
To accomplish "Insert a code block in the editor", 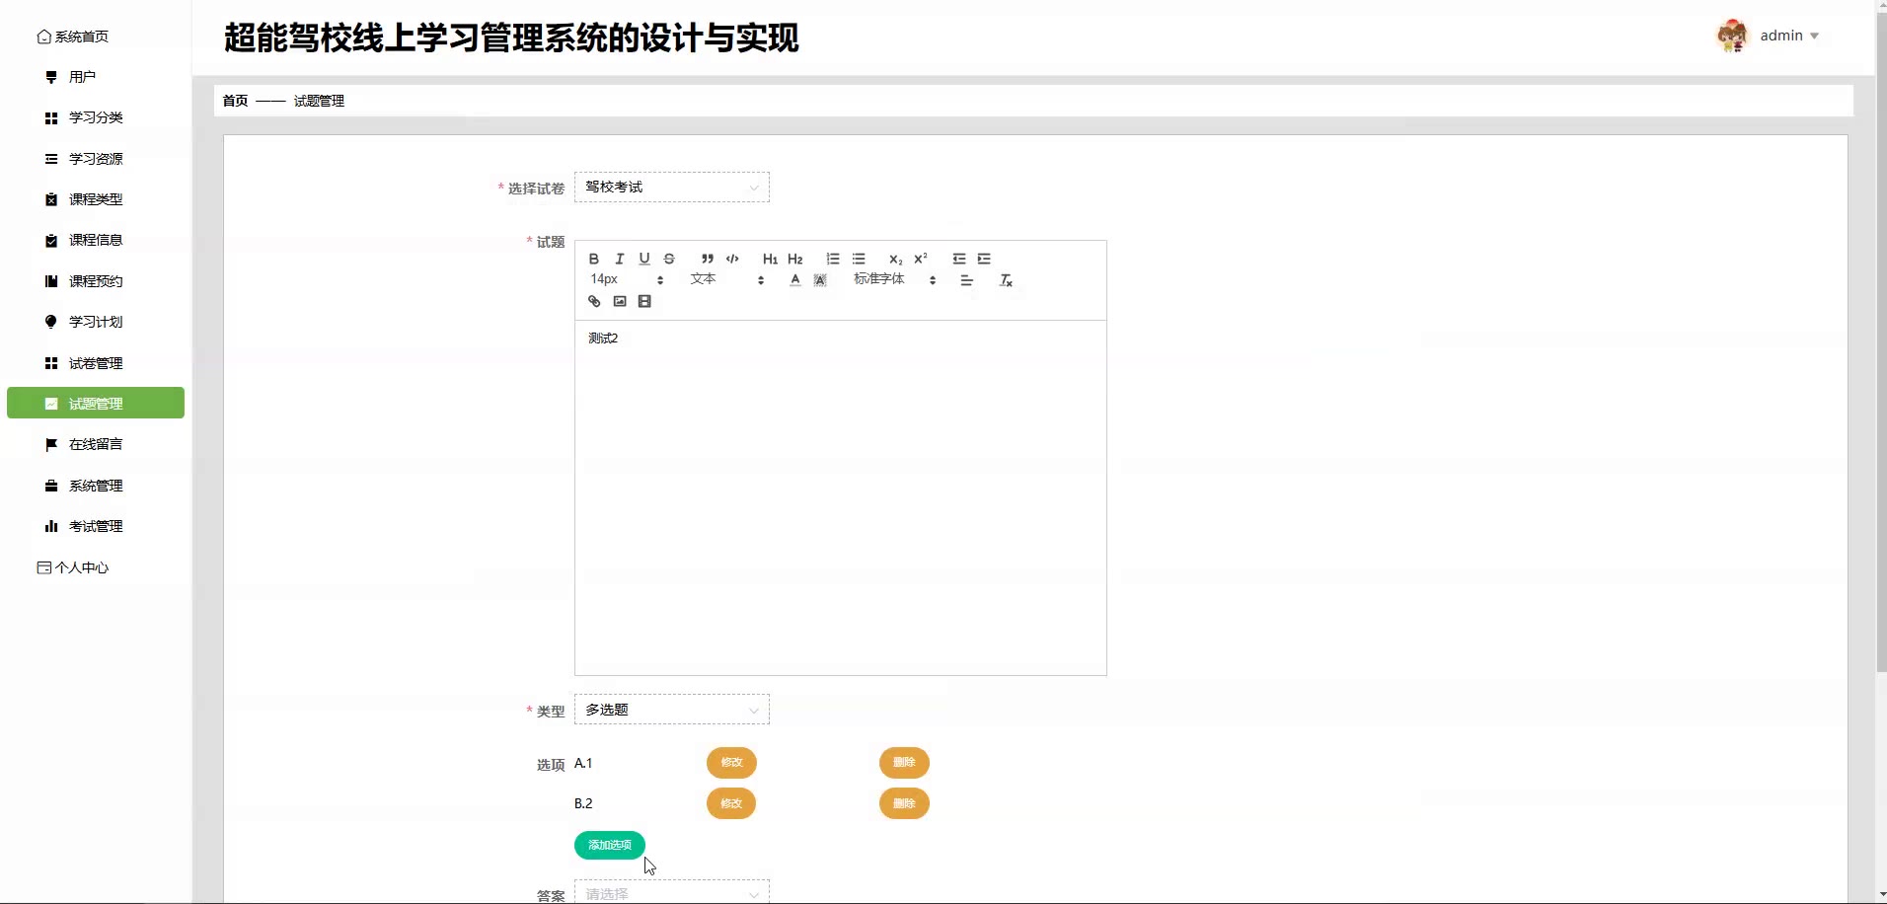I will [732, 259].
